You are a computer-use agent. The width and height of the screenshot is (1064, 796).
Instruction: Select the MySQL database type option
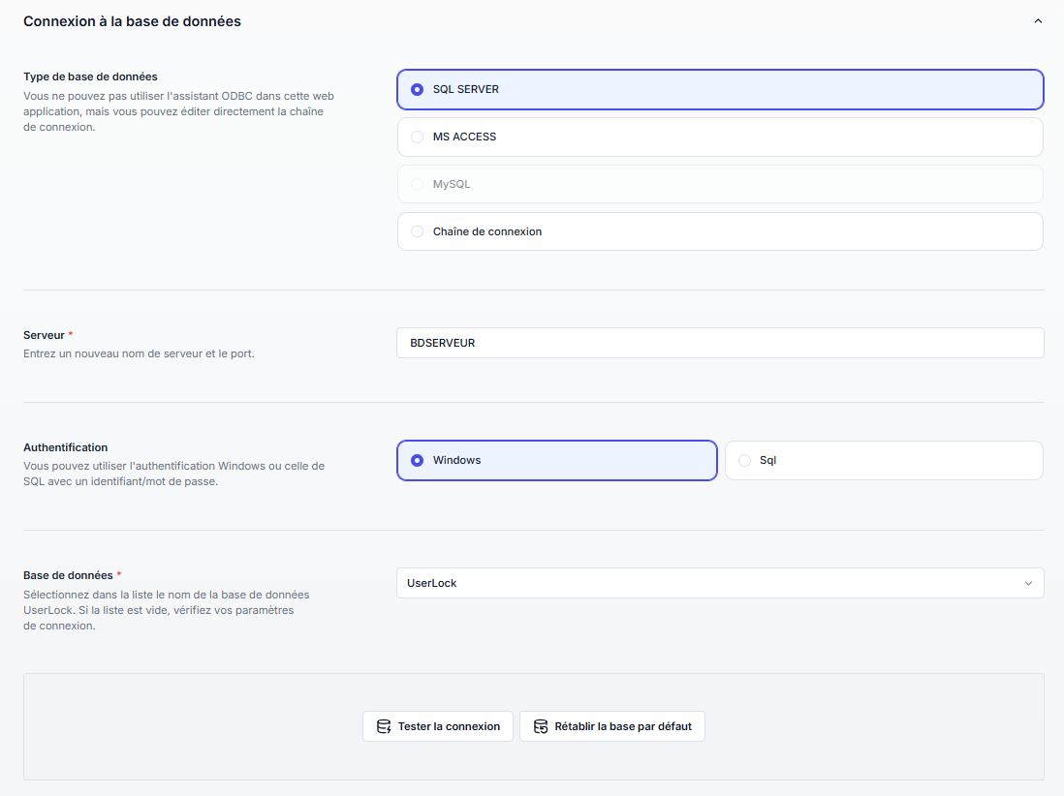pyautogui.click(x=719, y=184)
